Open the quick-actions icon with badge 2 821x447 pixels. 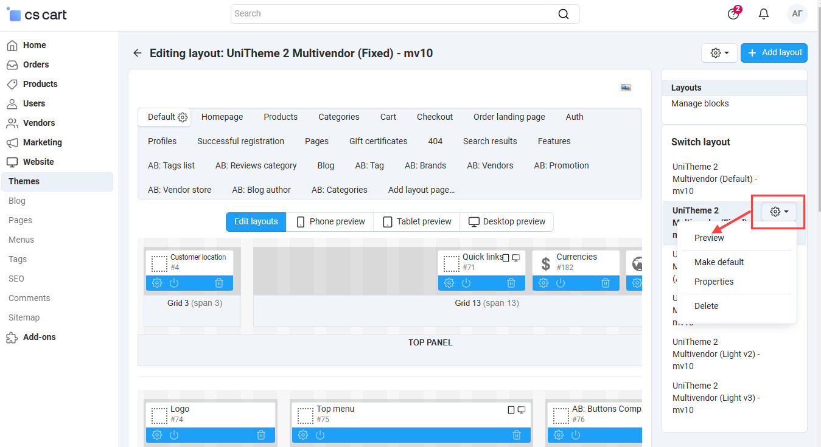(734, 13)
